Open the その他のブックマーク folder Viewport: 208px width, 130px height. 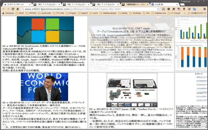(x=197, y=13)
